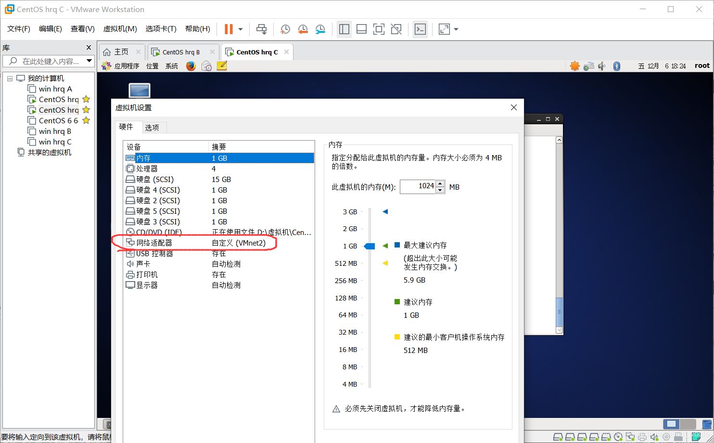This screenshot has height=443, width=714.
Task: Open the 编辑(E) menu
Action: pos(51,29)
